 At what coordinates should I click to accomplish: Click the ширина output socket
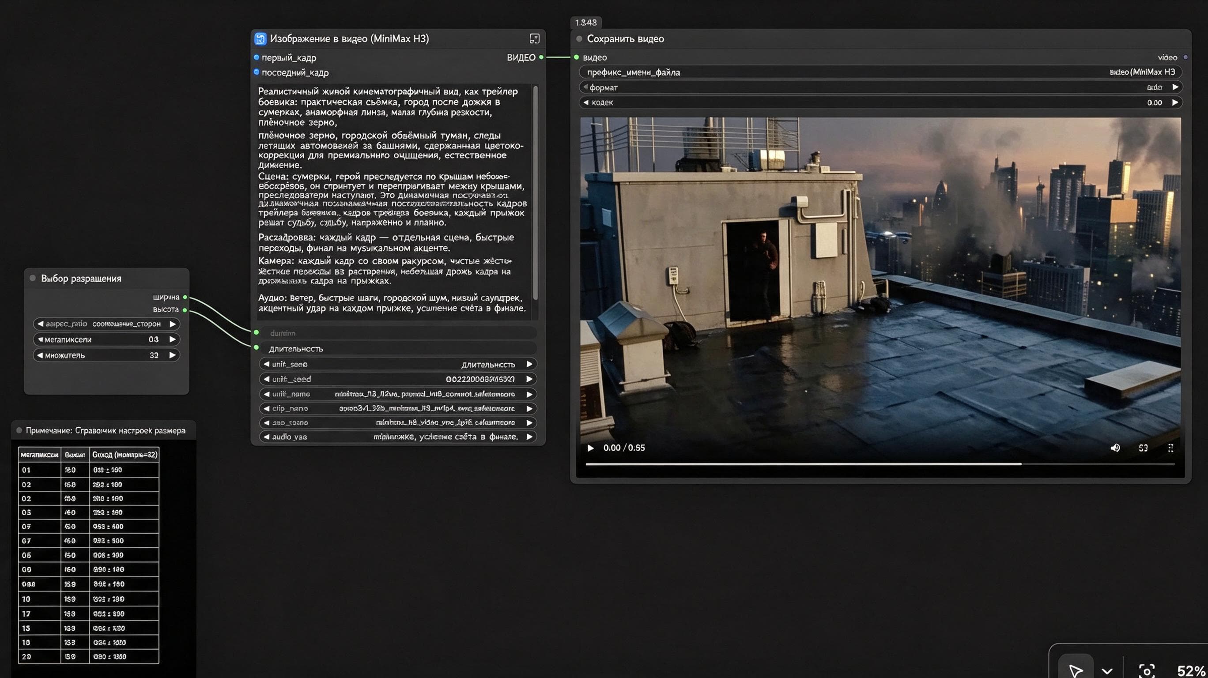[185, 297]
